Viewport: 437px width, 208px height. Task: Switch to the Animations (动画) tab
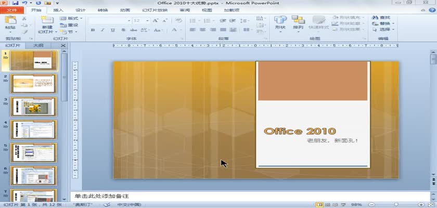125,10
